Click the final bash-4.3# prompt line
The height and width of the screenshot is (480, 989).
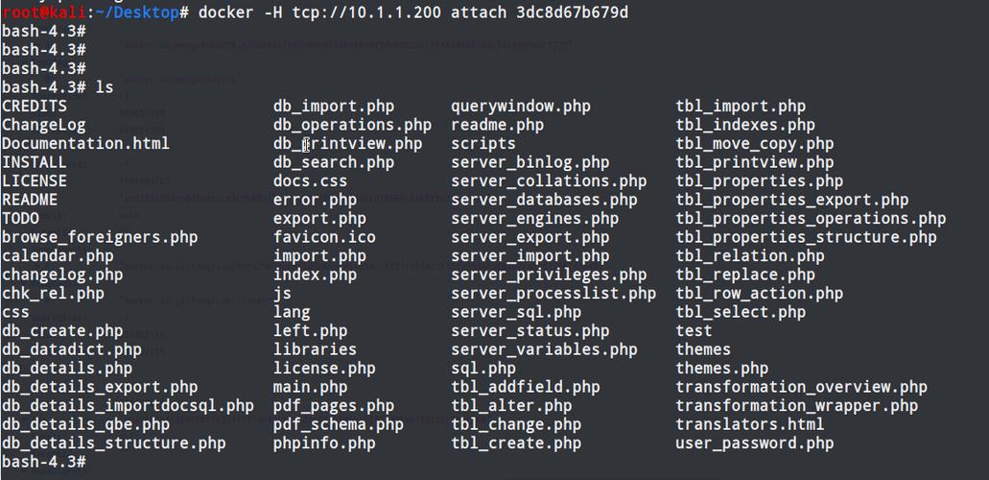coord(44,462)
